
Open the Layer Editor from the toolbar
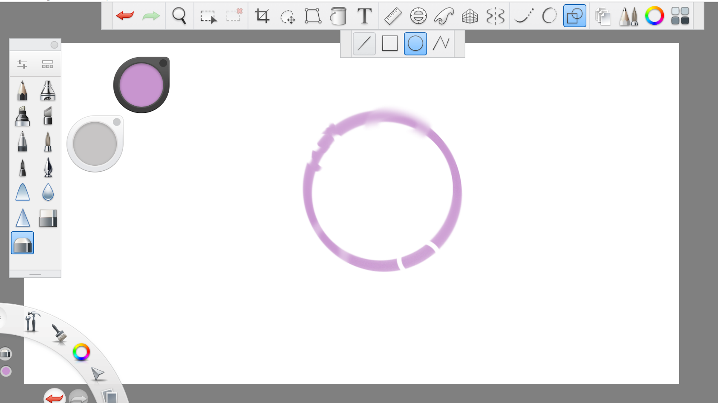[x=603, y=16]
